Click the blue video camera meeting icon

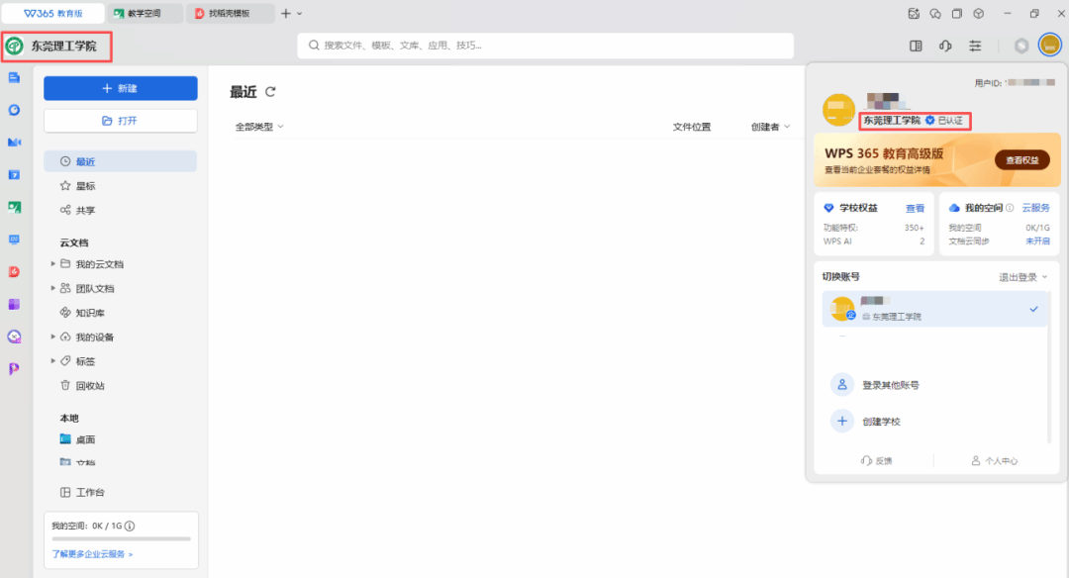click(14, 143)
